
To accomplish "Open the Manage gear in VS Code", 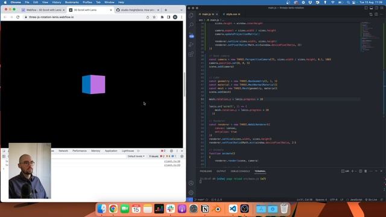I will point(191,193).
